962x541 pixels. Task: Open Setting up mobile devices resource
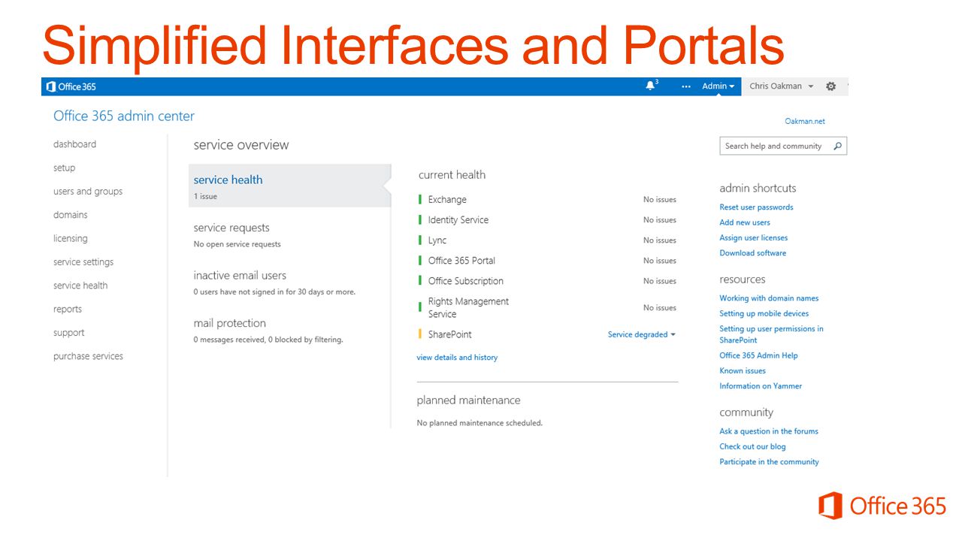764,313
